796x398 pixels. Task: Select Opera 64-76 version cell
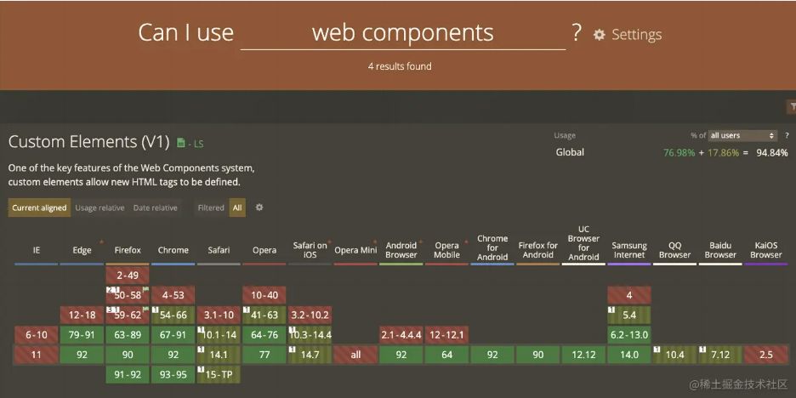[264, 335]
